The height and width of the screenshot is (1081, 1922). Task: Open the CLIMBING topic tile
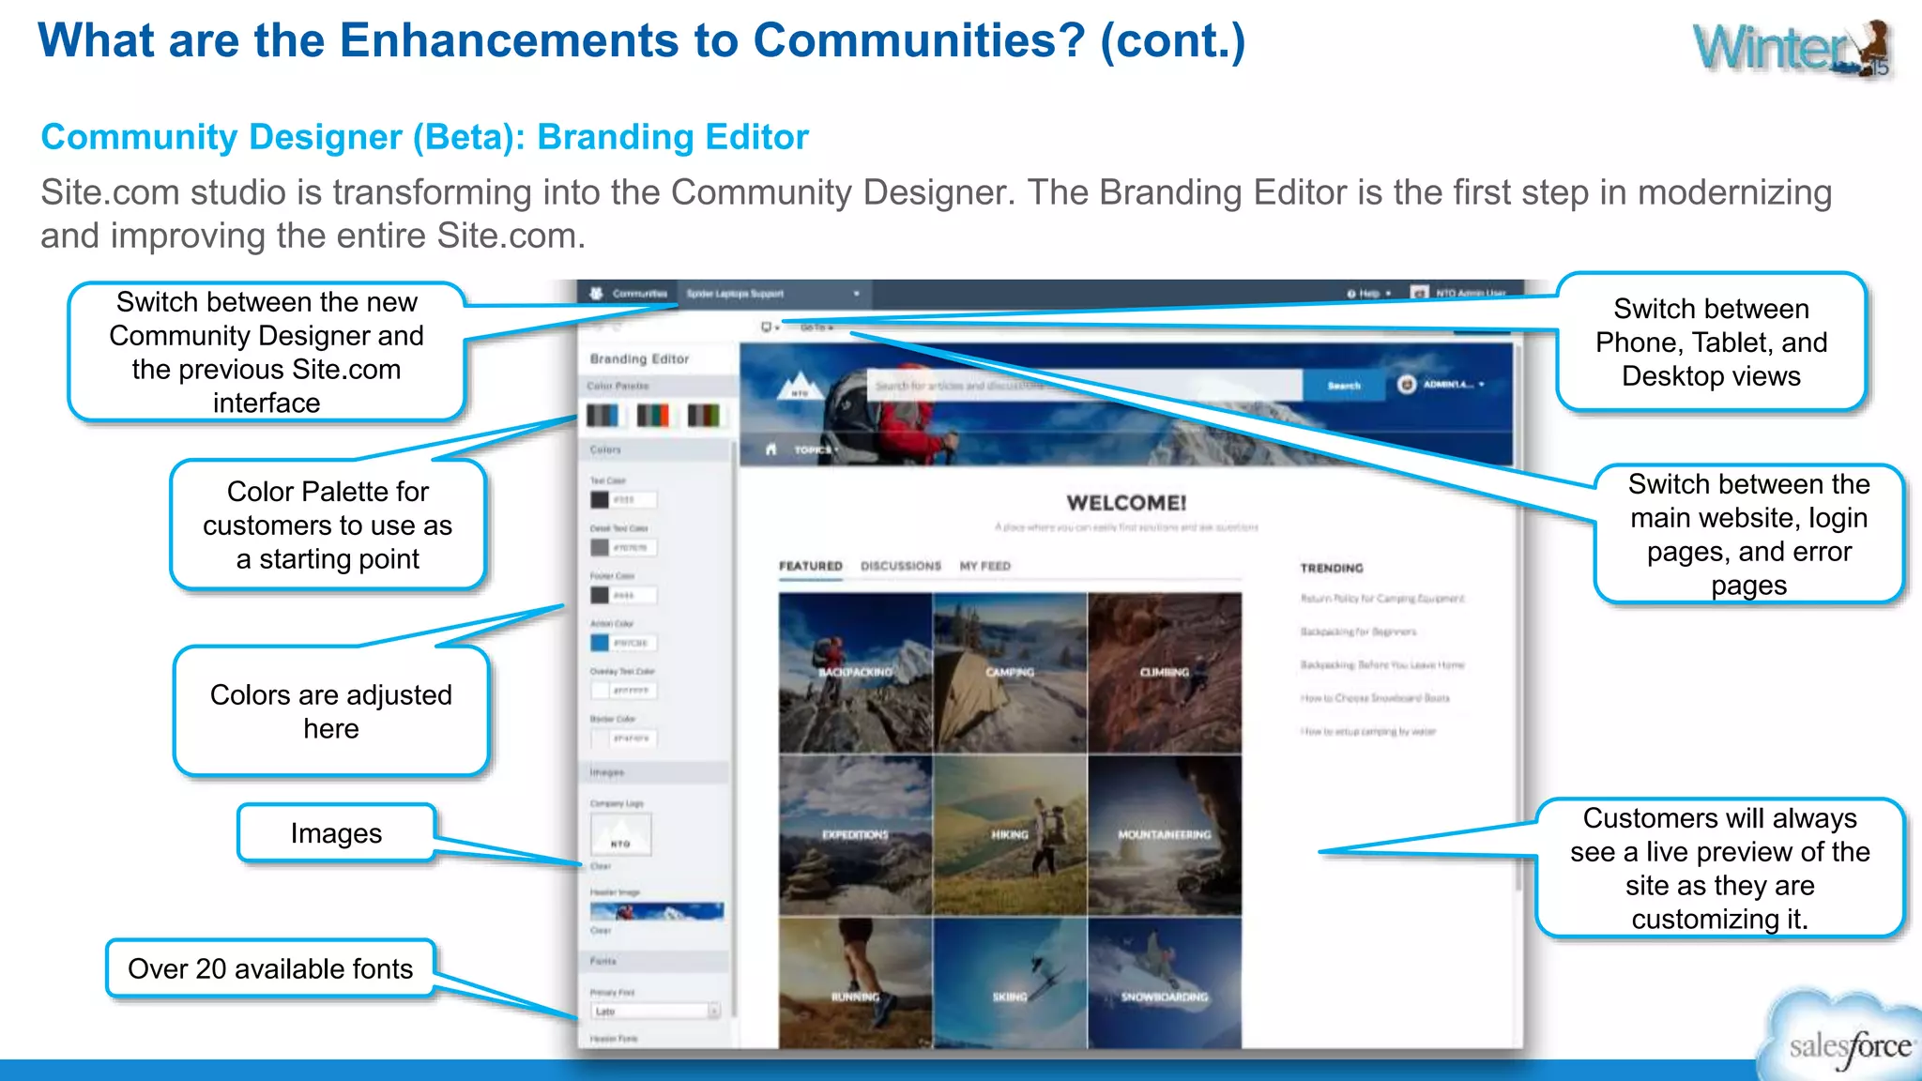[1165, 672]
